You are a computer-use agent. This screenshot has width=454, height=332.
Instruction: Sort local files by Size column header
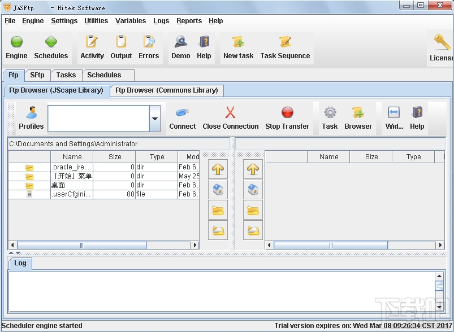[x=115, y=157]
